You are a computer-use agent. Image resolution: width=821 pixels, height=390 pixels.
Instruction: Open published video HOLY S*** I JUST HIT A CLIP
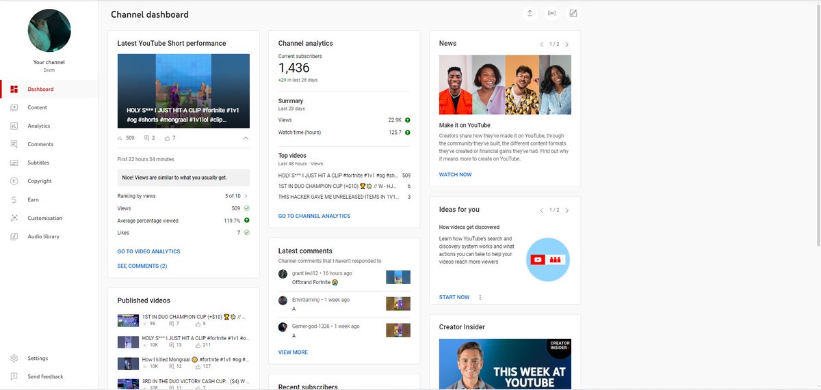click(x=196, y=338)
